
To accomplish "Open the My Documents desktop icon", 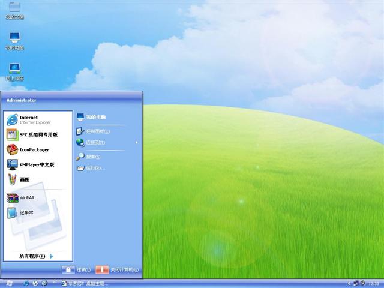I will click(x=14, y=11).
